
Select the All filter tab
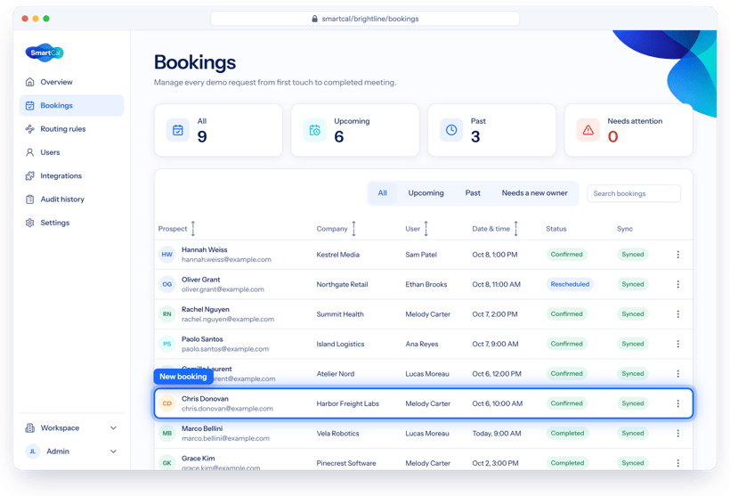pyautogui.click(x=382, y=193)
